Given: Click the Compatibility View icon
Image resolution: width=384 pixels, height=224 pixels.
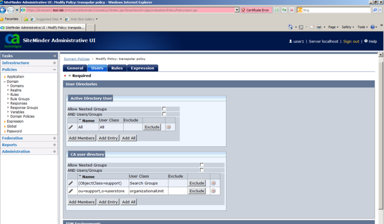Looking at the screenshot, I should [276, 10].
